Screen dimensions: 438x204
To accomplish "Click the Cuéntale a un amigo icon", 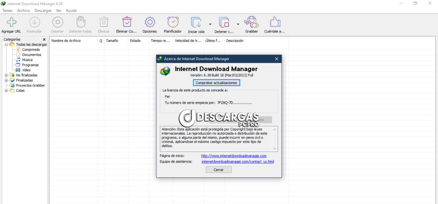I will (x=274, y=22).
